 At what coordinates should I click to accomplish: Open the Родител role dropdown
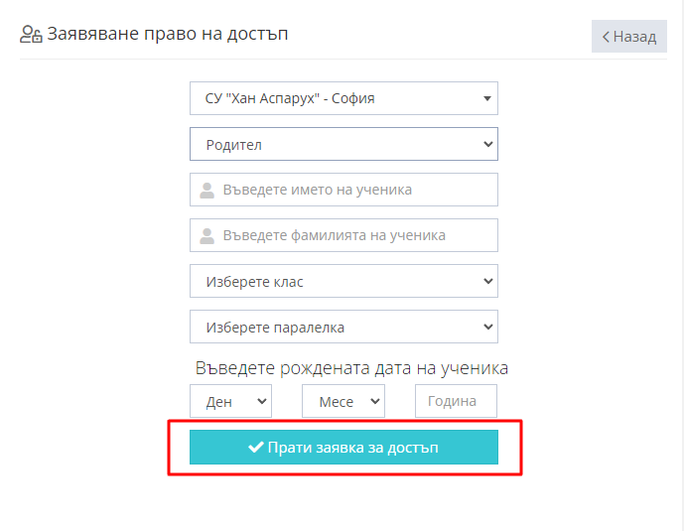(x=342, y=144)
